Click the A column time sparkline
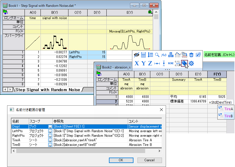 [x=33, y=42]
